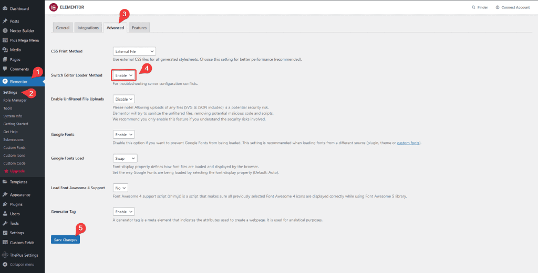Open the Dashboard sidebar icon
This screenshot has width=538, height=273.
(5, 8)
